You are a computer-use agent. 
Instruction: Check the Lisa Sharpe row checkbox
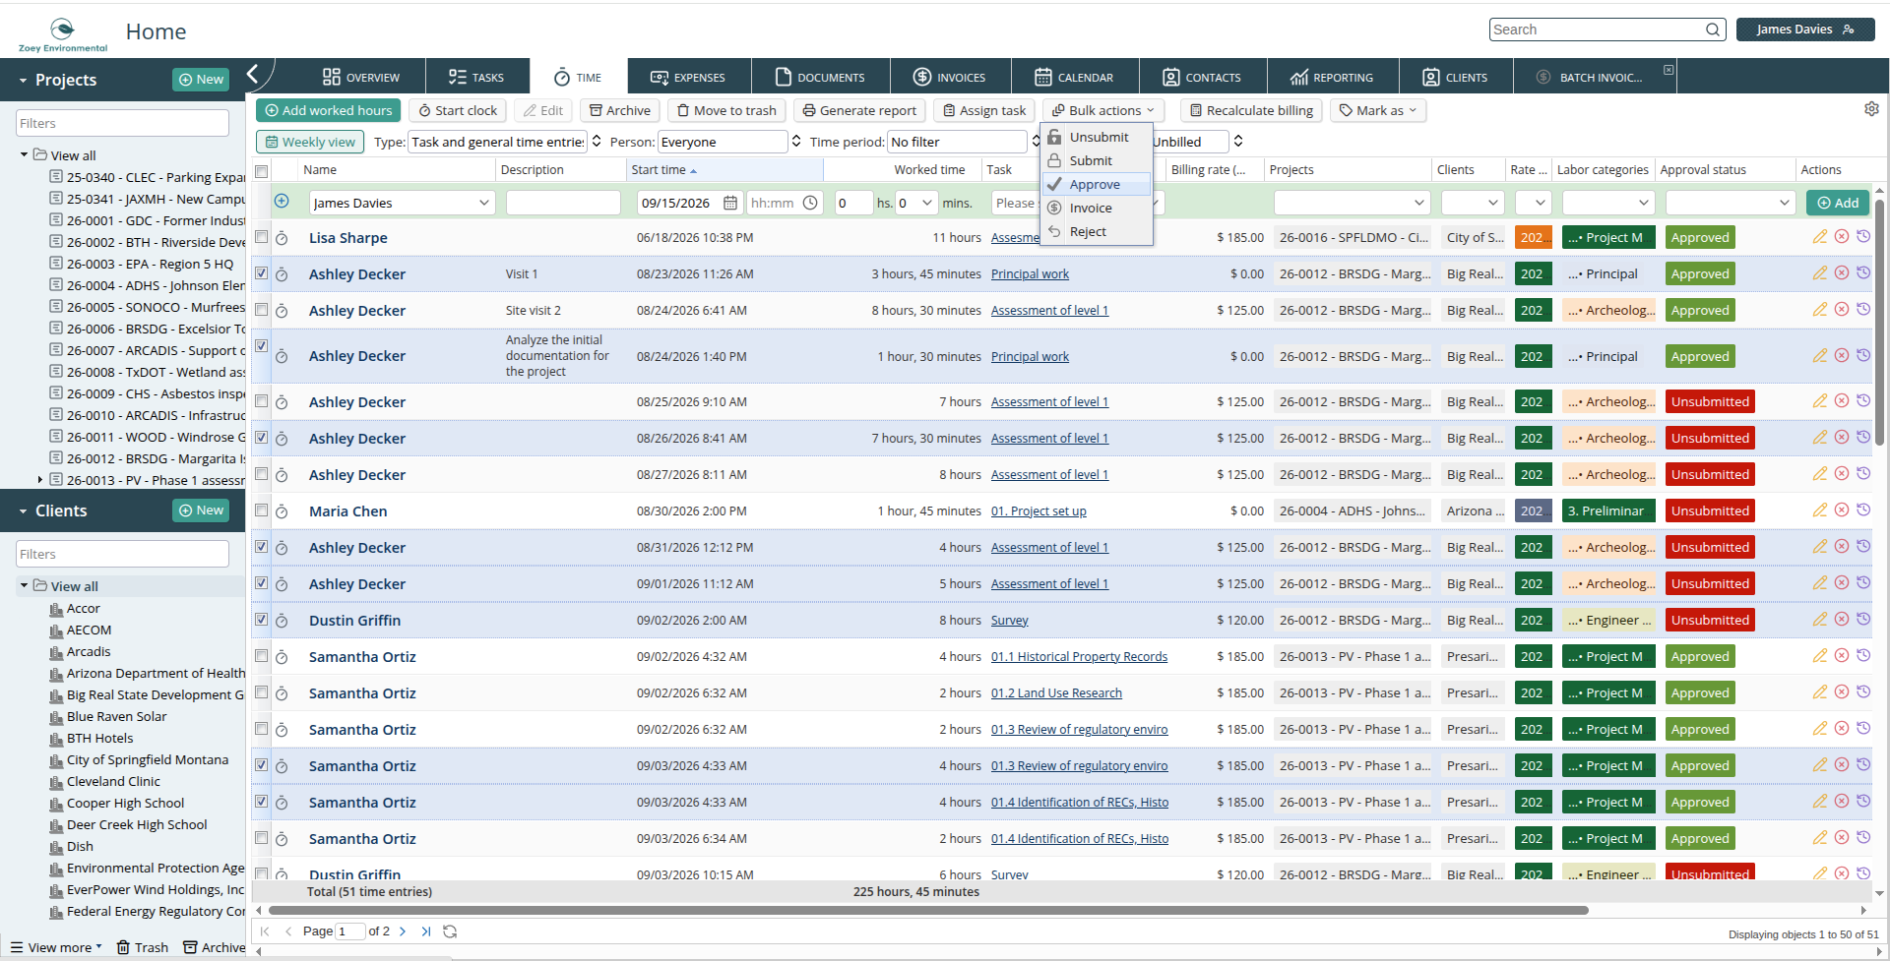tap(262, 237)
